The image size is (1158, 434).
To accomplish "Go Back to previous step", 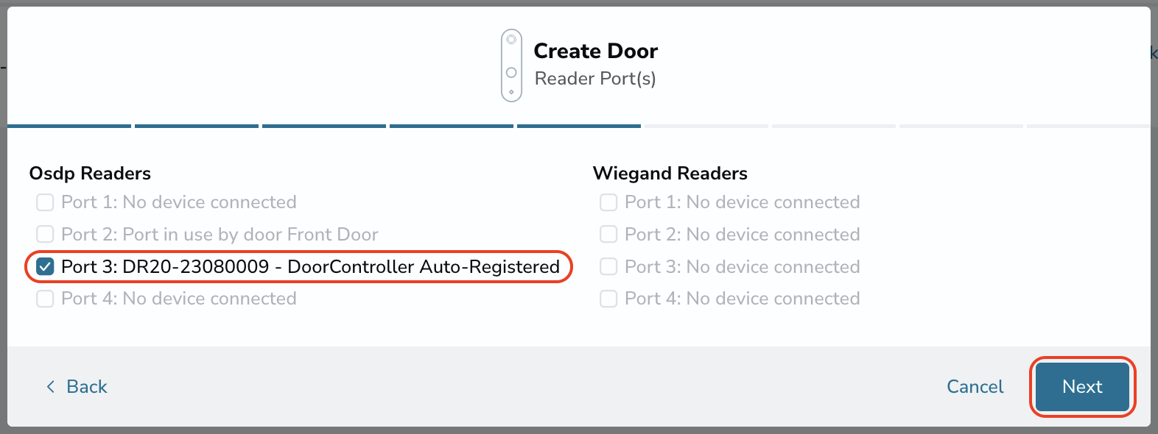I will click(77, 386).
